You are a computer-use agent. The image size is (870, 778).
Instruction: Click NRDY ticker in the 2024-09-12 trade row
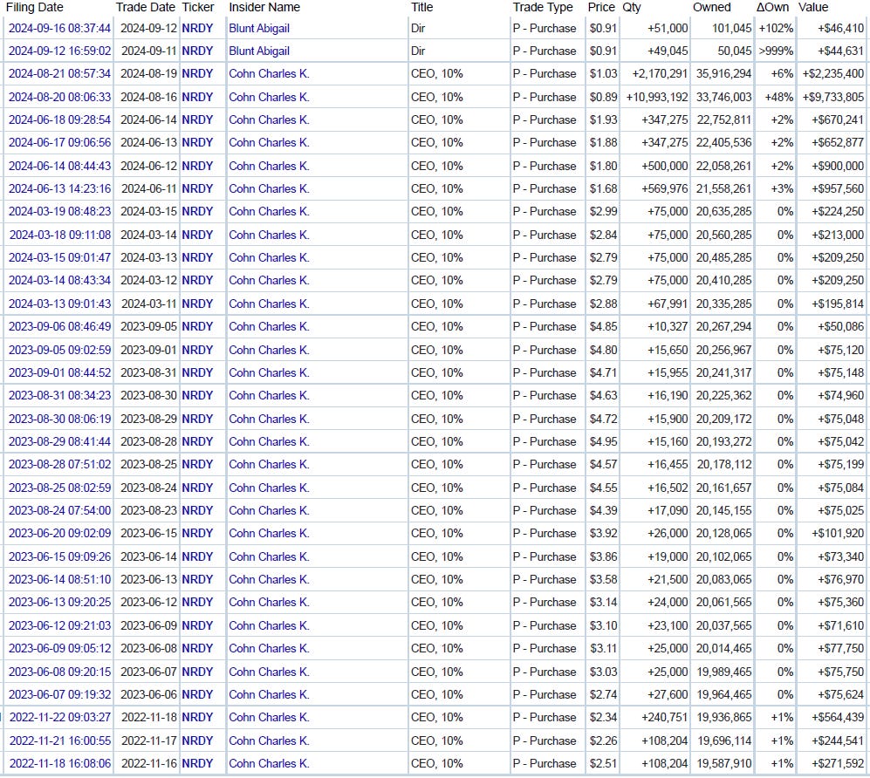tap(197, 28)
